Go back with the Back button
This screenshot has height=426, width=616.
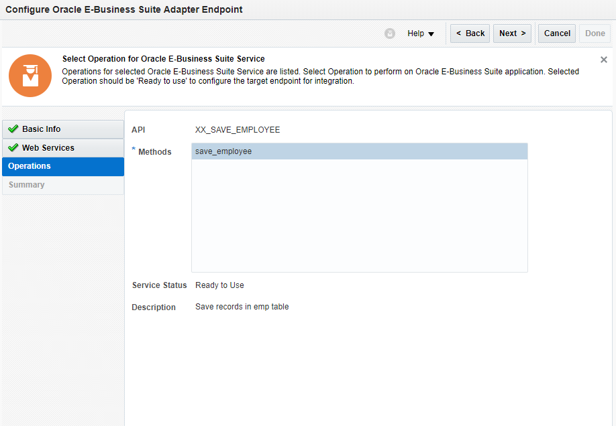pyautogui.click(x=470, y=33)
